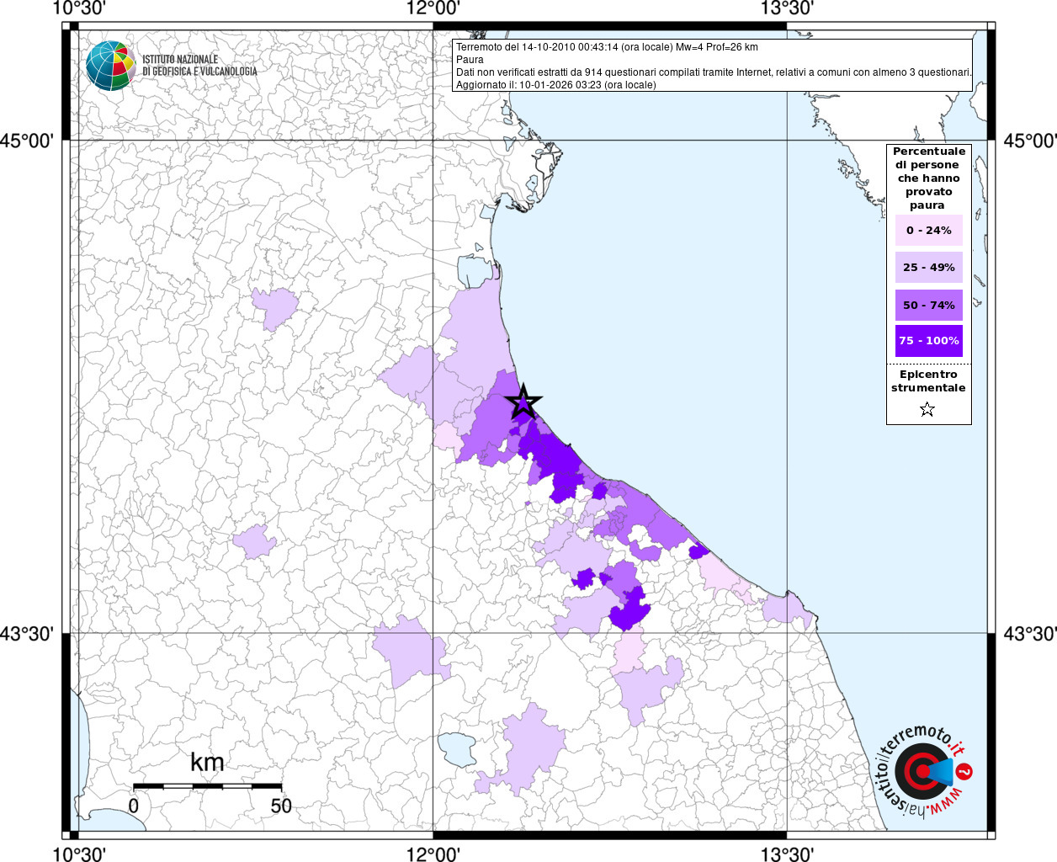The height and width of the screenshot is (862, 1057).
Task: Click the haisentitoilterremoto.it target logo
Action: (924, 772)
